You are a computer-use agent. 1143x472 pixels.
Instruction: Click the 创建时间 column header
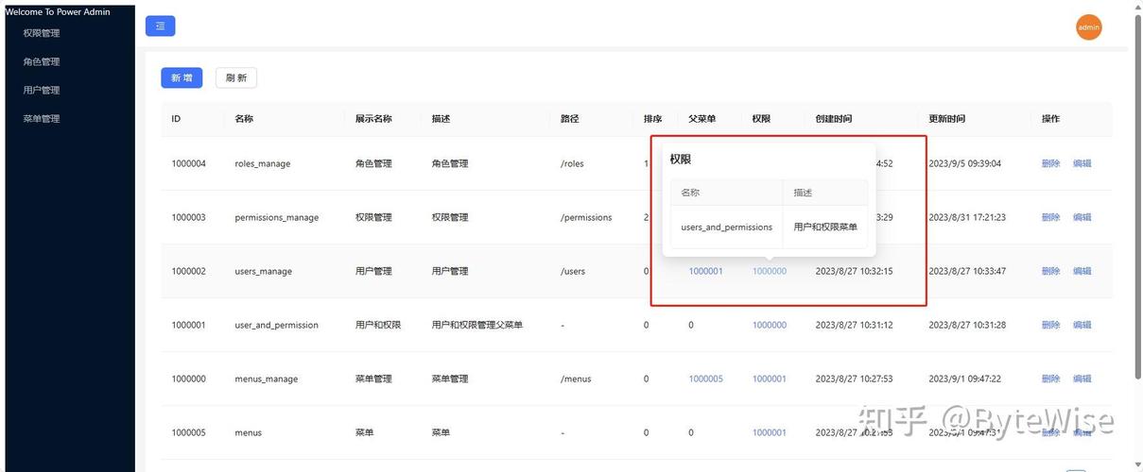(834, 119)
